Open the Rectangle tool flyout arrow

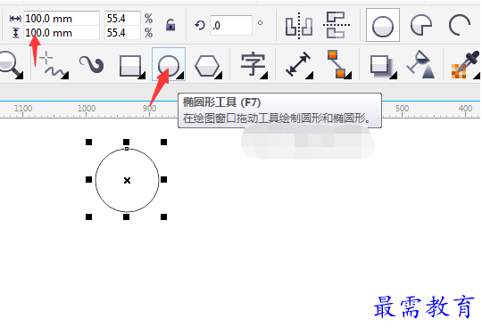(x=142, y=75)
